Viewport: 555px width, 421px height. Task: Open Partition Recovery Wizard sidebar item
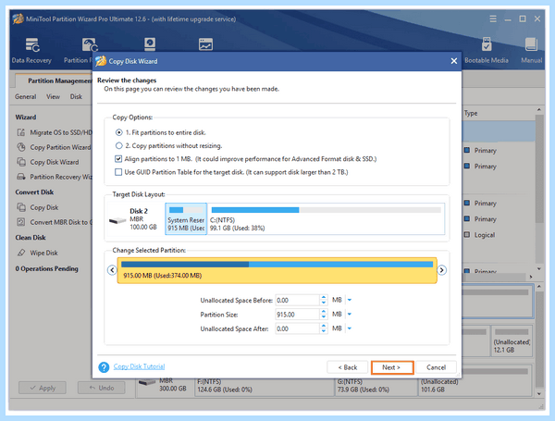[x=55, y=177]
